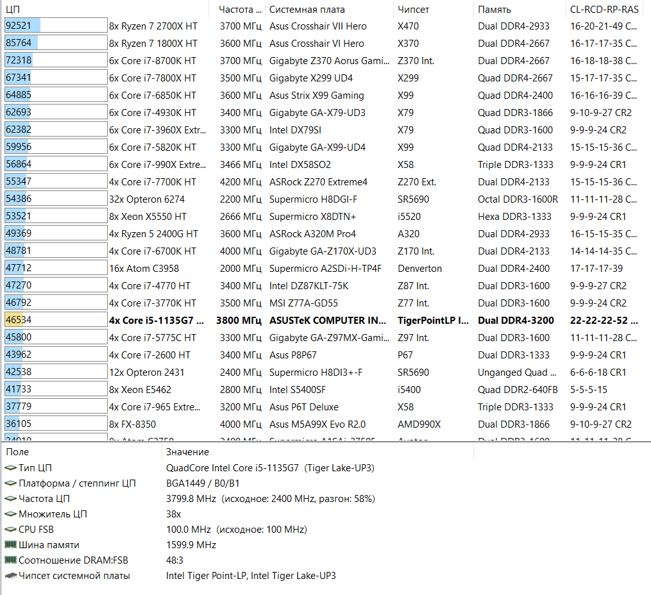Click the Denverton chipset cell

point(419,269)
